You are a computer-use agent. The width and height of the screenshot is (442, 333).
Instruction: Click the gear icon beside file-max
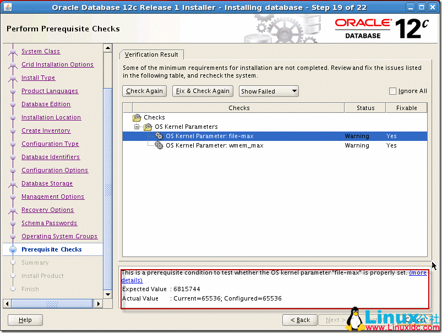pyautogui.click(x=159, y=136)
